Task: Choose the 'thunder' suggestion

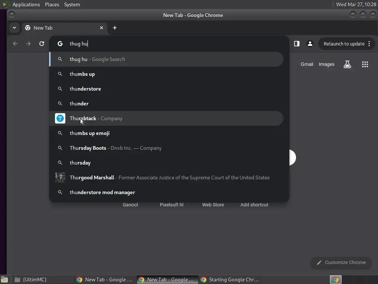Action: point(166,104)
